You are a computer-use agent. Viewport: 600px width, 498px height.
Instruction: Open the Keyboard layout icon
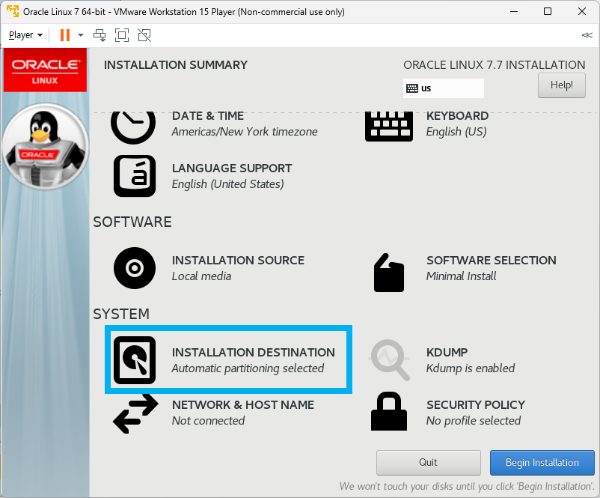coord(389,127)
